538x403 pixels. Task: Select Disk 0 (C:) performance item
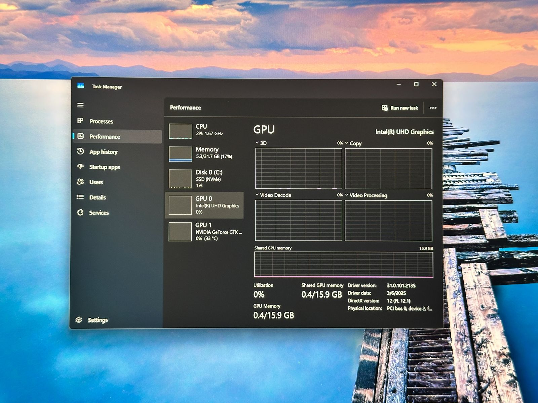[x=205, y=178]
